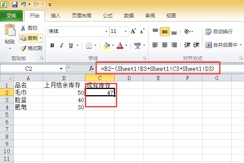
Task: Expand the 合并后居中 dropdown arrow
Action: point(241,45)
